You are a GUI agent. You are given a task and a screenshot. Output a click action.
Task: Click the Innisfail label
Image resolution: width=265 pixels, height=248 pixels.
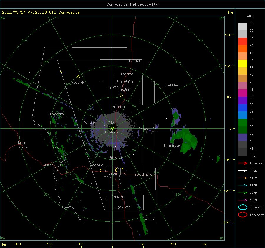[x=119, y=107]
